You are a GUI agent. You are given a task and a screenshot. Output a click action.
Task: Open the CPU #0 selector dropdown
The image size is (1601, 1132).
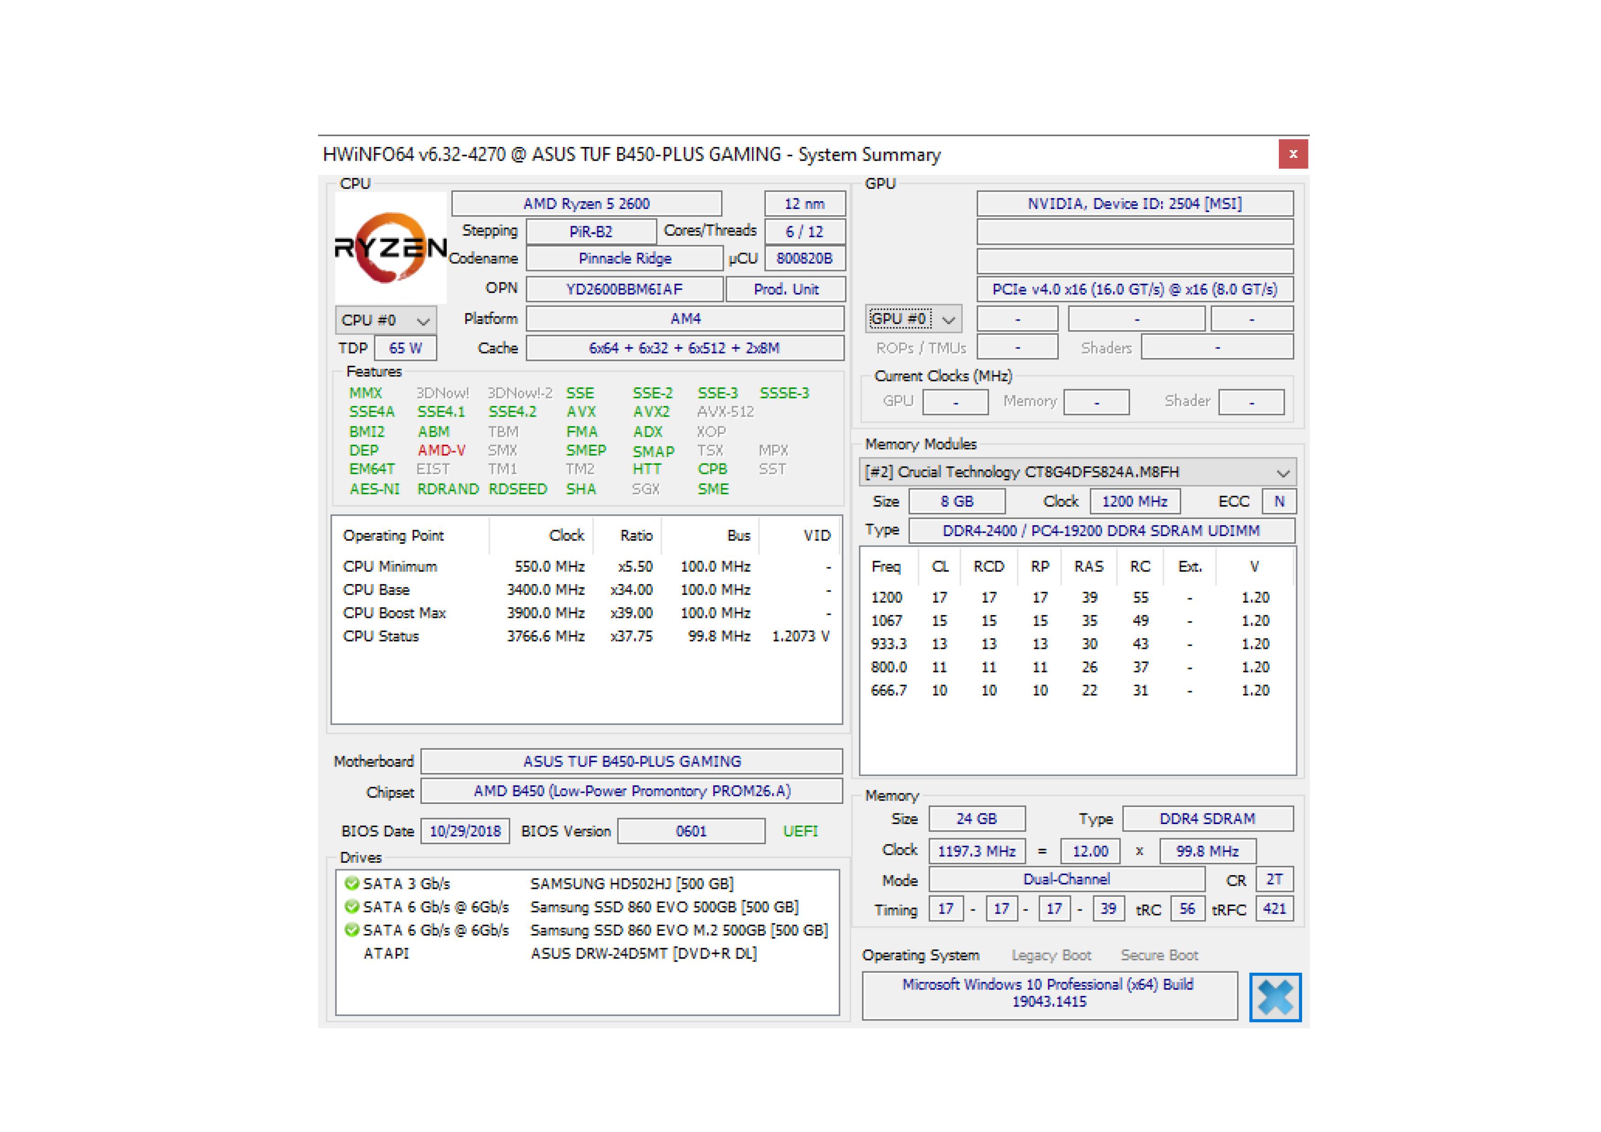pos(386,320)
